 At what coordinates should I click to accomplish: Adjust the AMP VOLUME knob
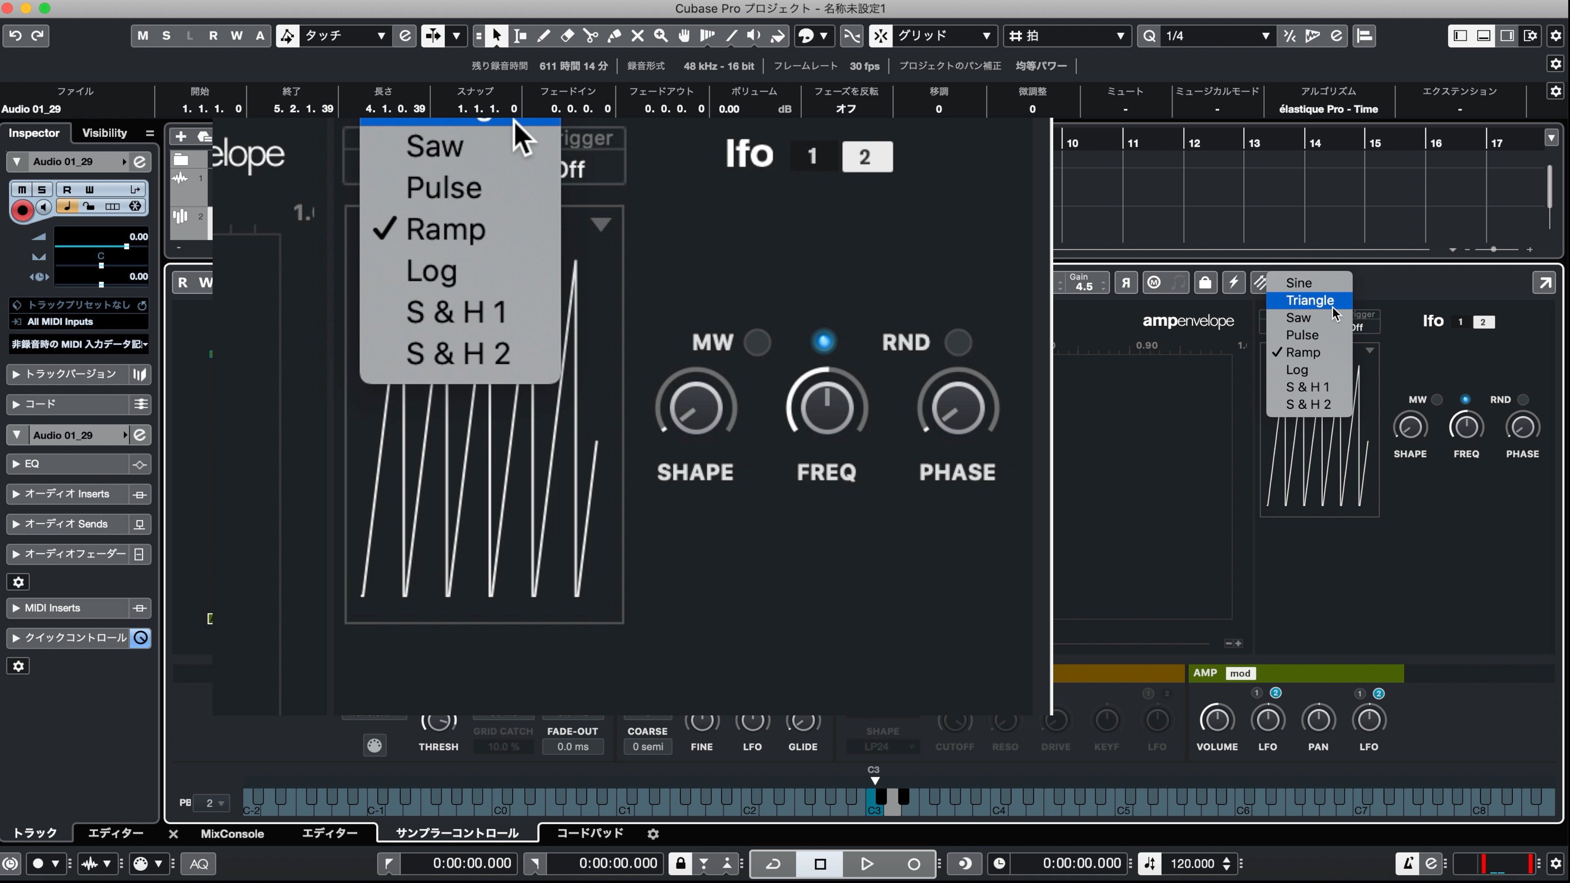point(1216,719)
